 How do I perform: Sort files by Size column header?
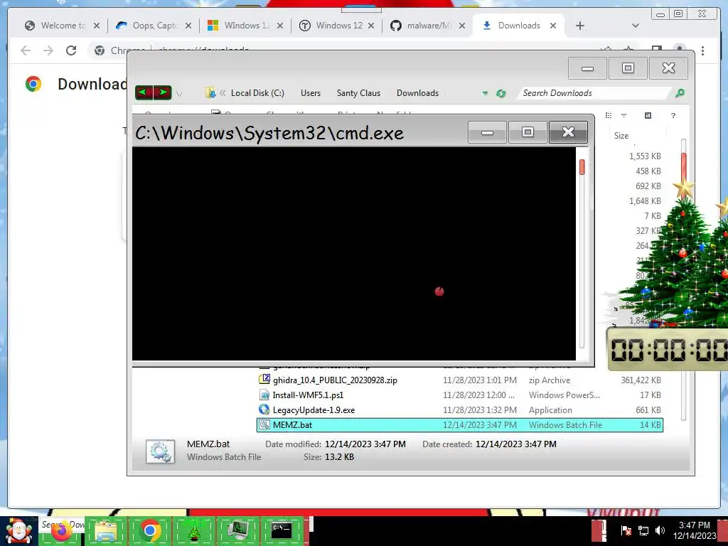coord(621,136)
